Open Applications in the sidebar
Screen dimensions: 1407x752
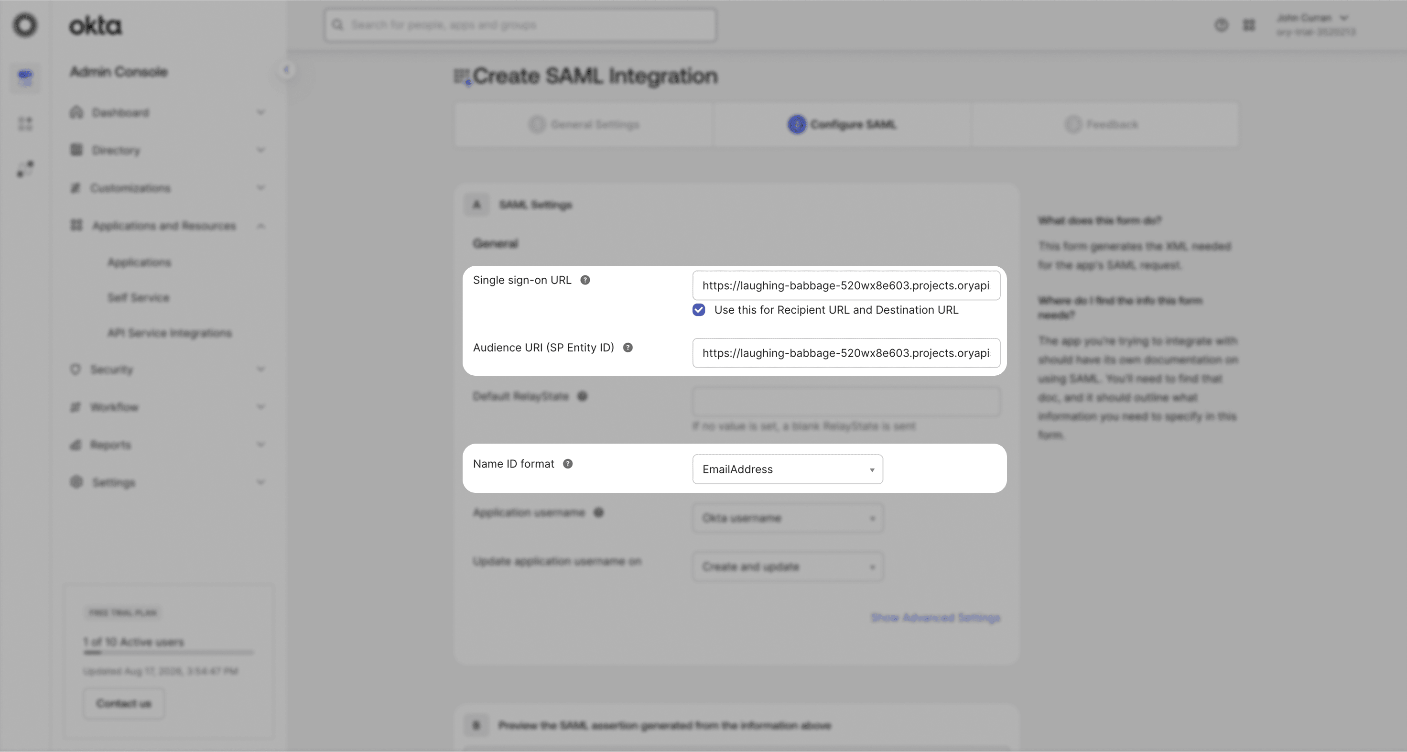(x=139, y=263)
